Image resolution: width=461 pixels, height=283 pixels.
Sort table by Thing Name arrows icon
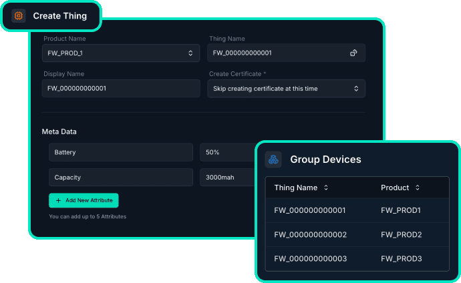click(326, 188)
